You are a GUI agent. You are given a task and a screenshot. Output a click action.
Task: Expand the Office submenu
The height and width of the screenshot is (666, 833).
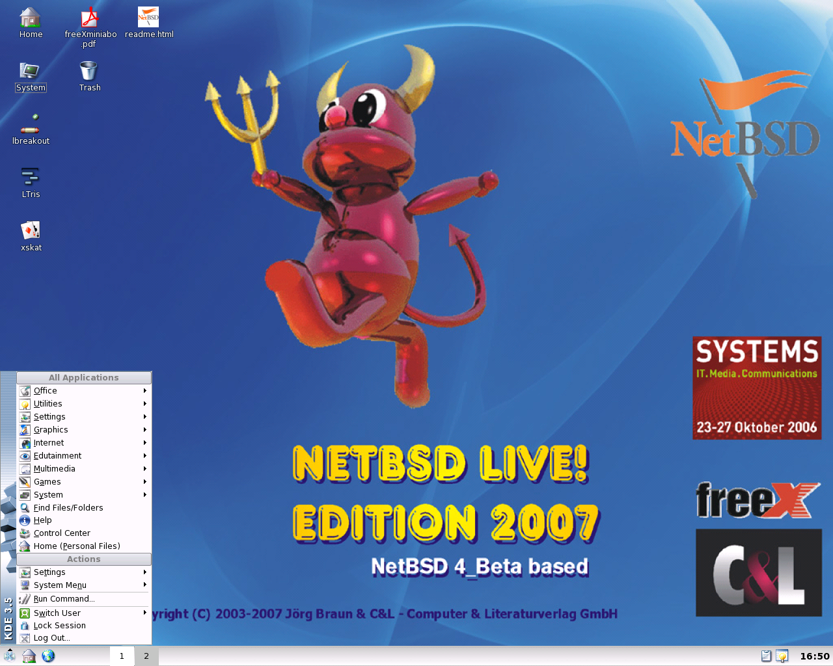pos(84,391)
